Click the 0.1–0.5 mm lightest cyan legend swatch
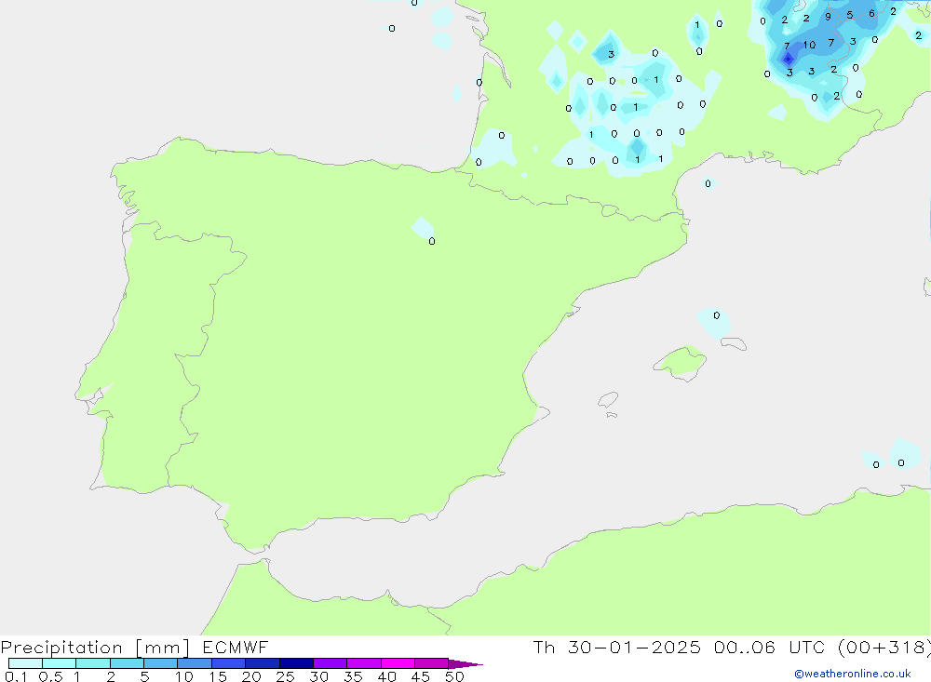Image resolution: width=931 pixels, height=682 pixels. (25, 663)
